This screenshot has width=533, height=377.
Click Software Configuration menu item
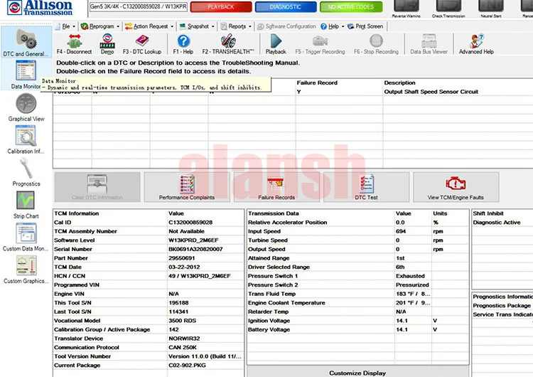(286, 26)
